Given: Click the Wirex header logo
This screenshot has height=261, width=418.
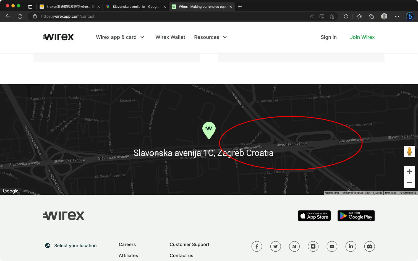Looking at the screenshot, I should pos(59,37).
